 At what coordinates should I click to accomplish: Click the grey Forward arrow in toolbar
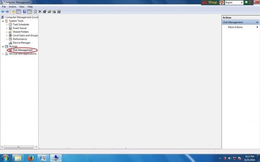(7, 11)
